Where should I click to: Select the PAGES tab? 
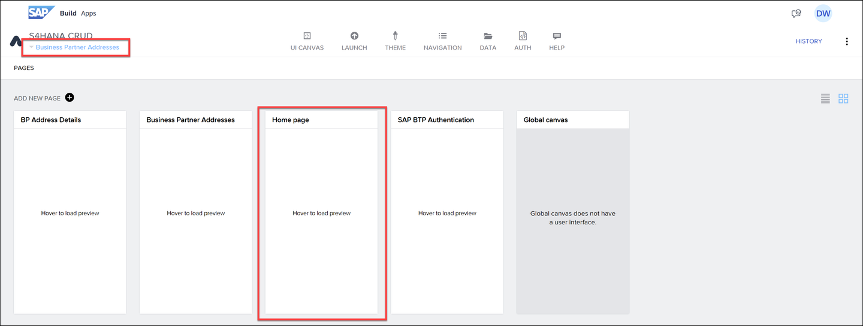pos(24,68)
